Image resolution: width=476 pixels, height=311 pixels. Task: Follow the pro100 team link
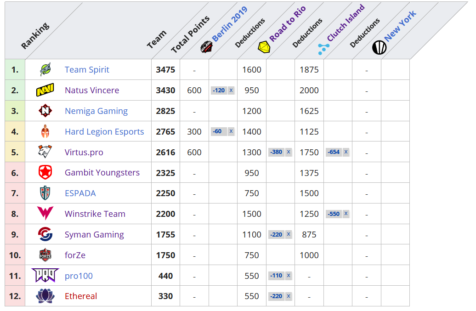tap(79, 276)
